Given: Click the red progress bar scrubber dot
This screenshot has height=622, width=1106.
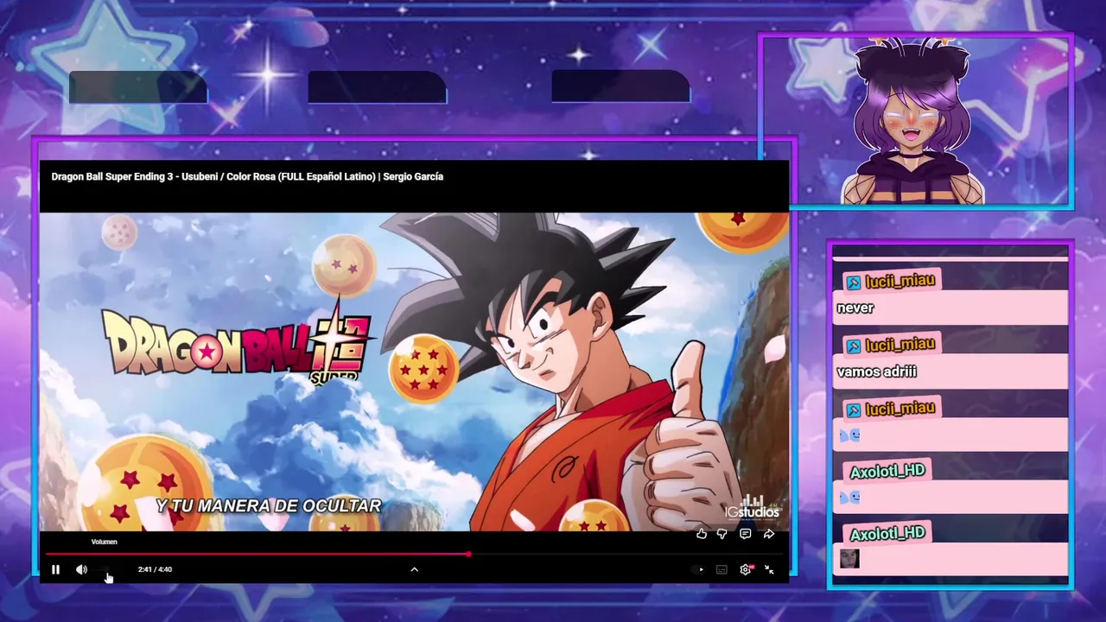Looking at the screenshot, I should pos(468,554).
